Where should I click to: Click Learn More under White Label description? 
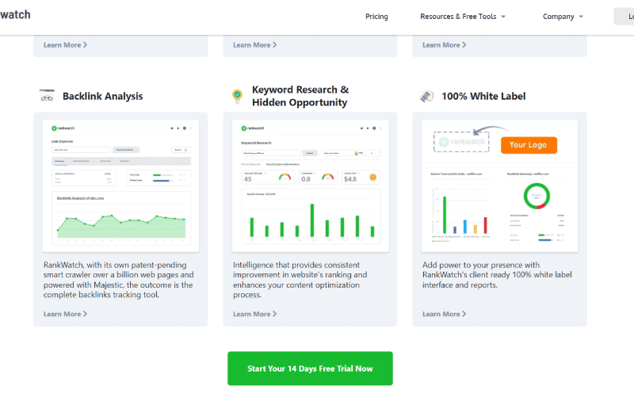pos(444,314)
